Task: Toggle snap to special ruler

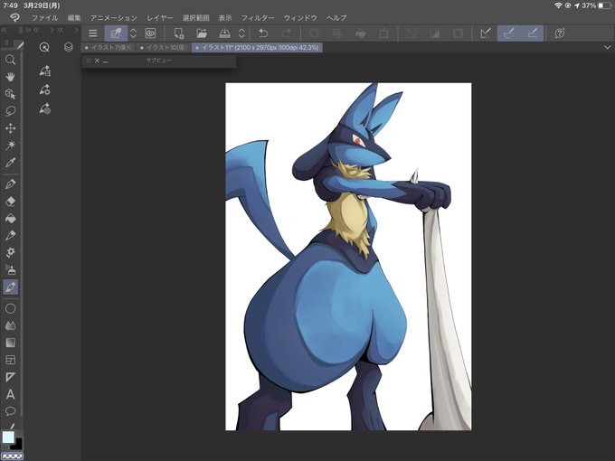Action: [508, 33]
